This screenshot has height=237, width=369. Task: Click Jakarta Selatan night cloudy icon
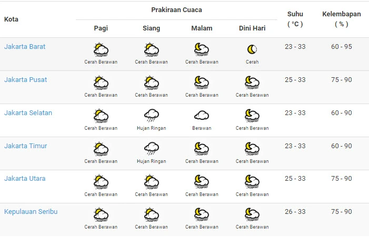click(x=202, y=116)
